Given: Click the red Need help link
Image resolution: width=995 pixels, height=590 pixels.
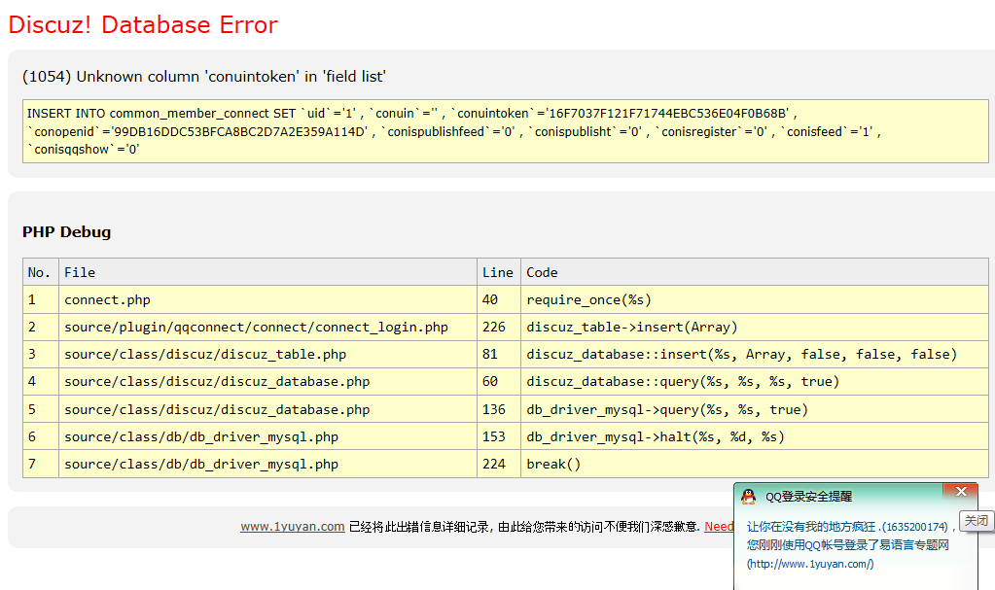Looking at the screenshot, I should [x=719, y=527].
